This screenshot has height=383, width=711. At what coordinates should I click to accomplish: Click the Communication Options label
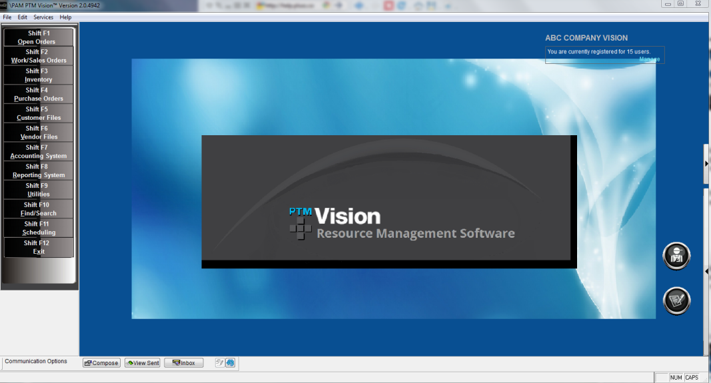click(x=36, y=361)
